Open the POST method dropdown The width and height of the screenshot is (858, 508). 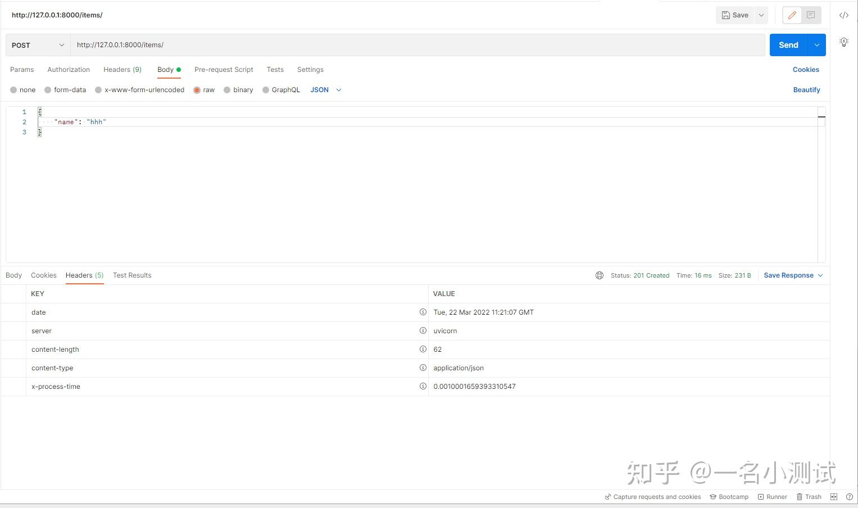point(37,45)
